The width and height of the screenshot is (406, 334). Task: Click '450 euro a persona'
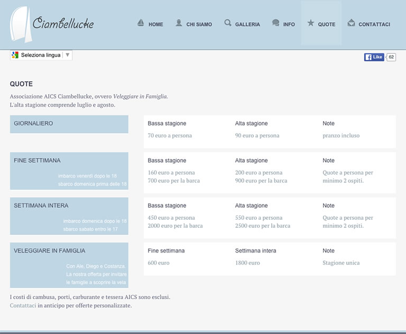tap(171, 218)
